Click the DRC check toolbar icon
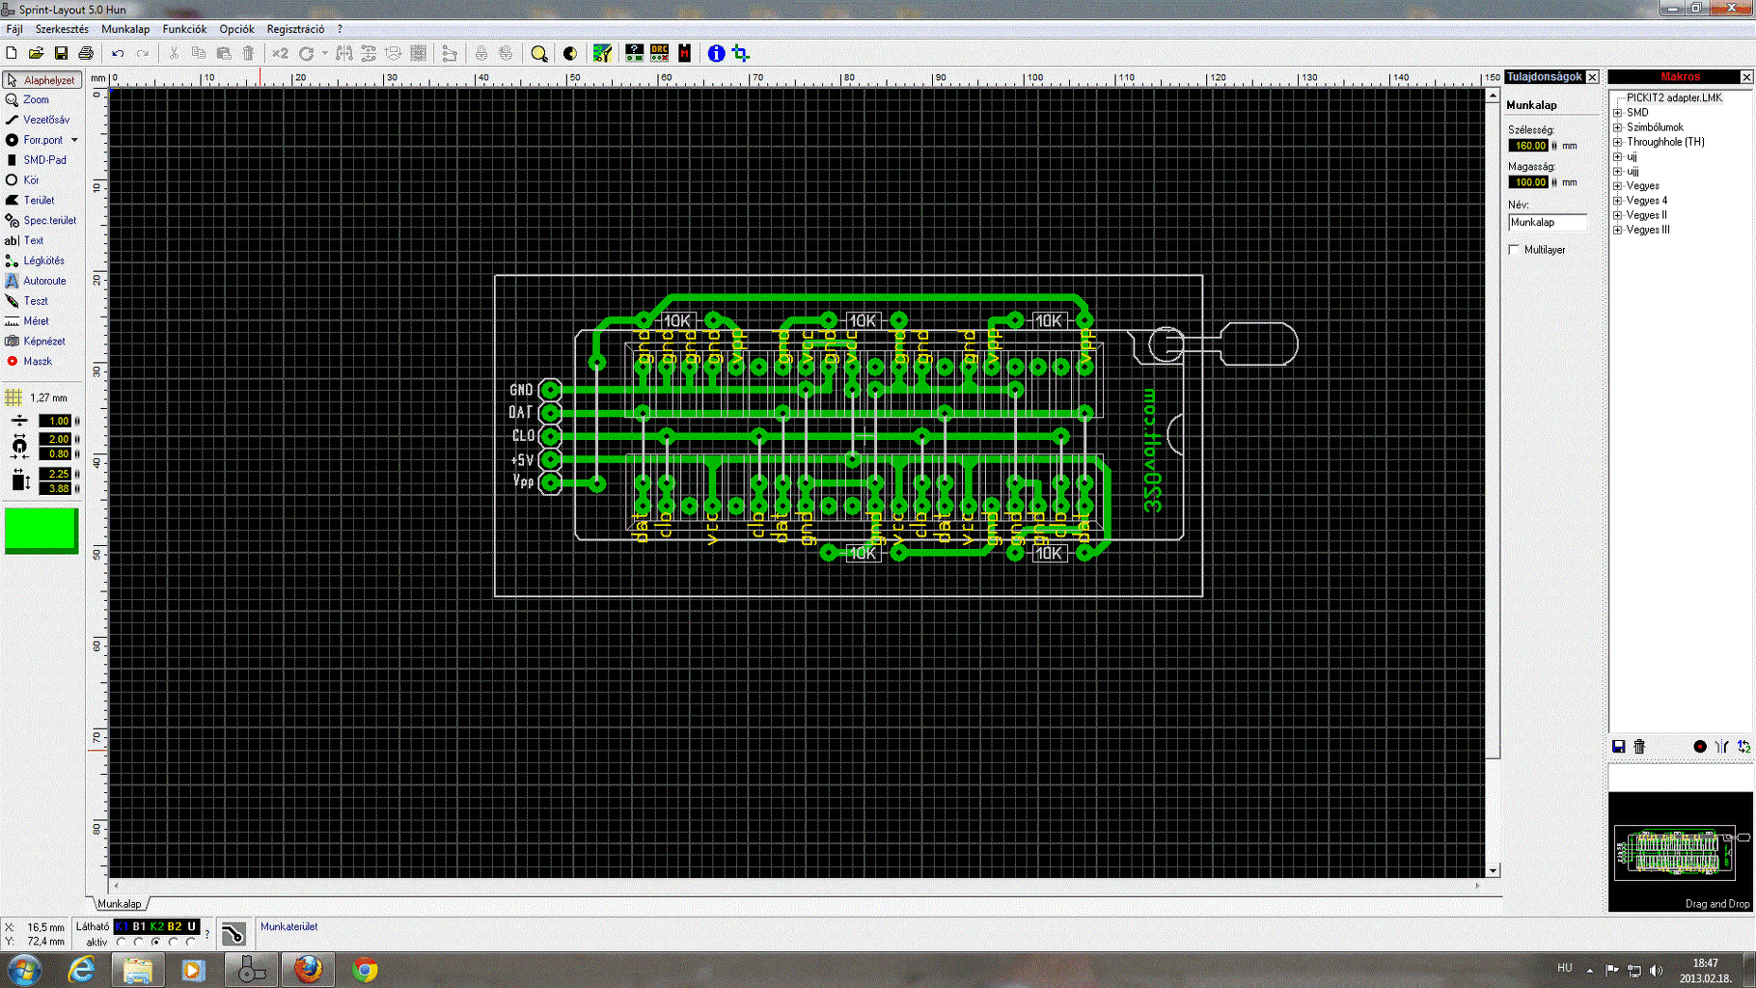This screenshot has width=1756, height=988. click(659, 54)
